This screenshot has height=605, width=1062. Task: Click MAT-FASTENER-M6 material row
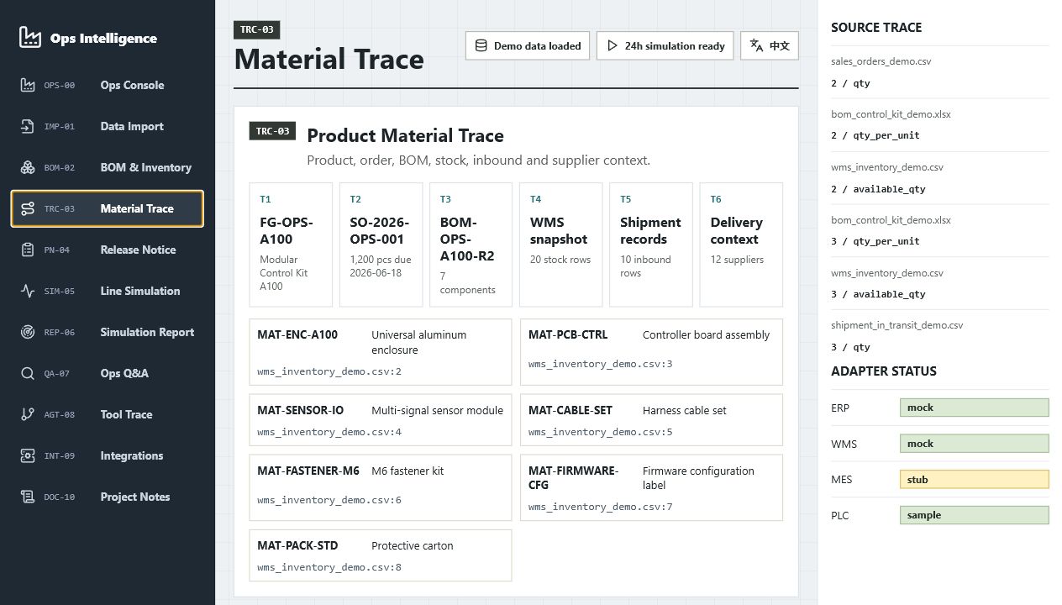click(x=381, y=487)
